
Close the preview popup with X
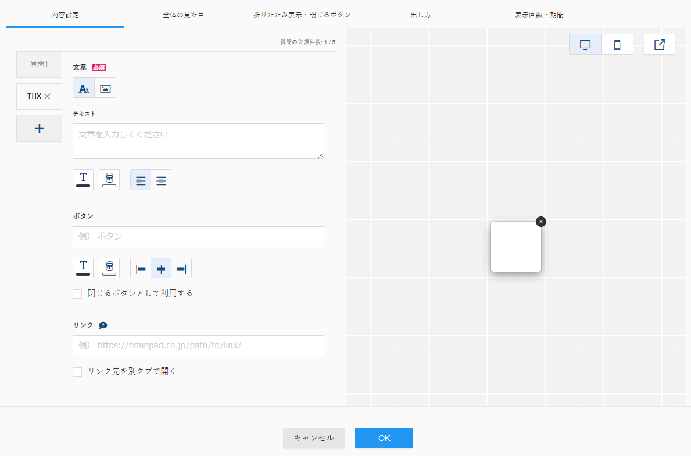pos(540,222)
